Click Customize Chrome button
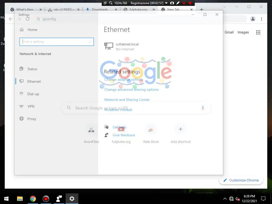Screen dimensions: 272x204 click(241, 180)
